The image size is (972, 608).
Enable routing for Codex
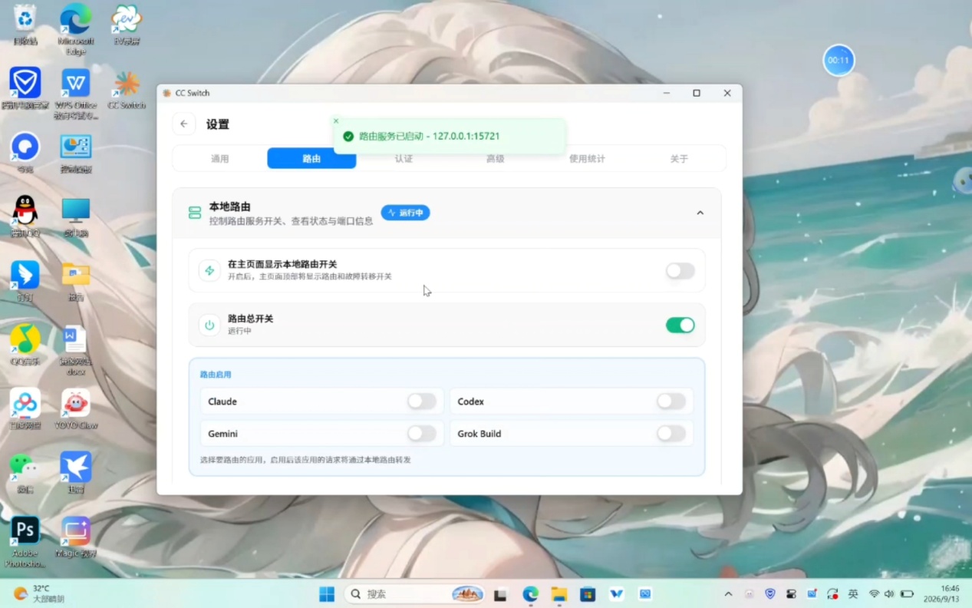pyautogui.click(x=671, y=401)
